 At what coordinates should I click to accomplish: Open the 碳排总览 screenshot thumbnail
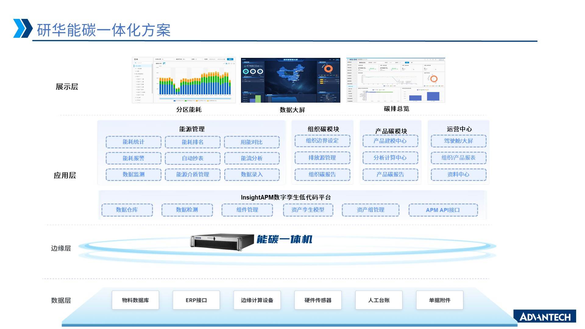[395, 80]
